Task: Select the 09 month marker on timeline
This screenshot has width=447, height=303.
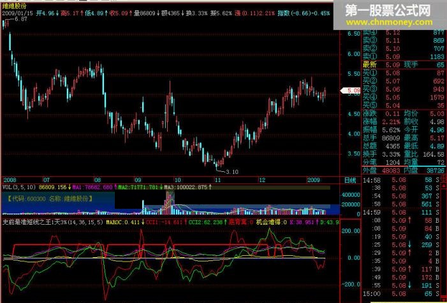Action: 138,180
